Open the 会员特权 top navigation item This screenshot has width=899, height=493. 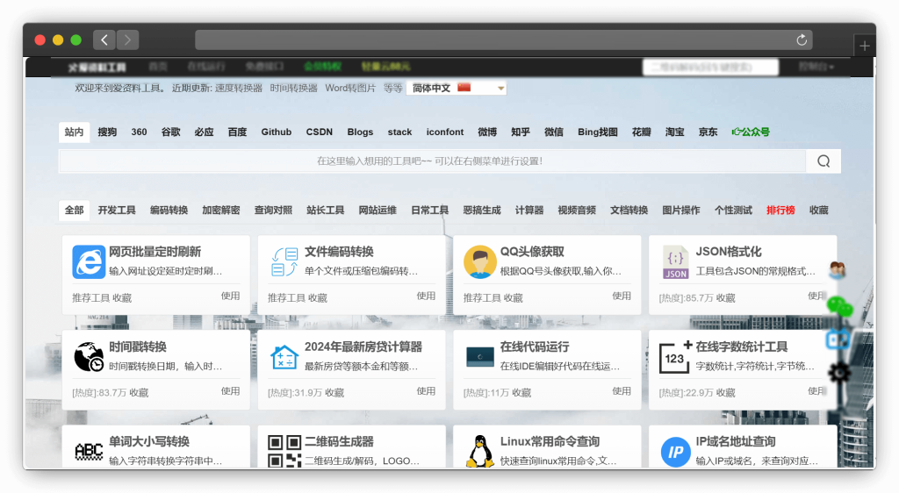[323, 67]
